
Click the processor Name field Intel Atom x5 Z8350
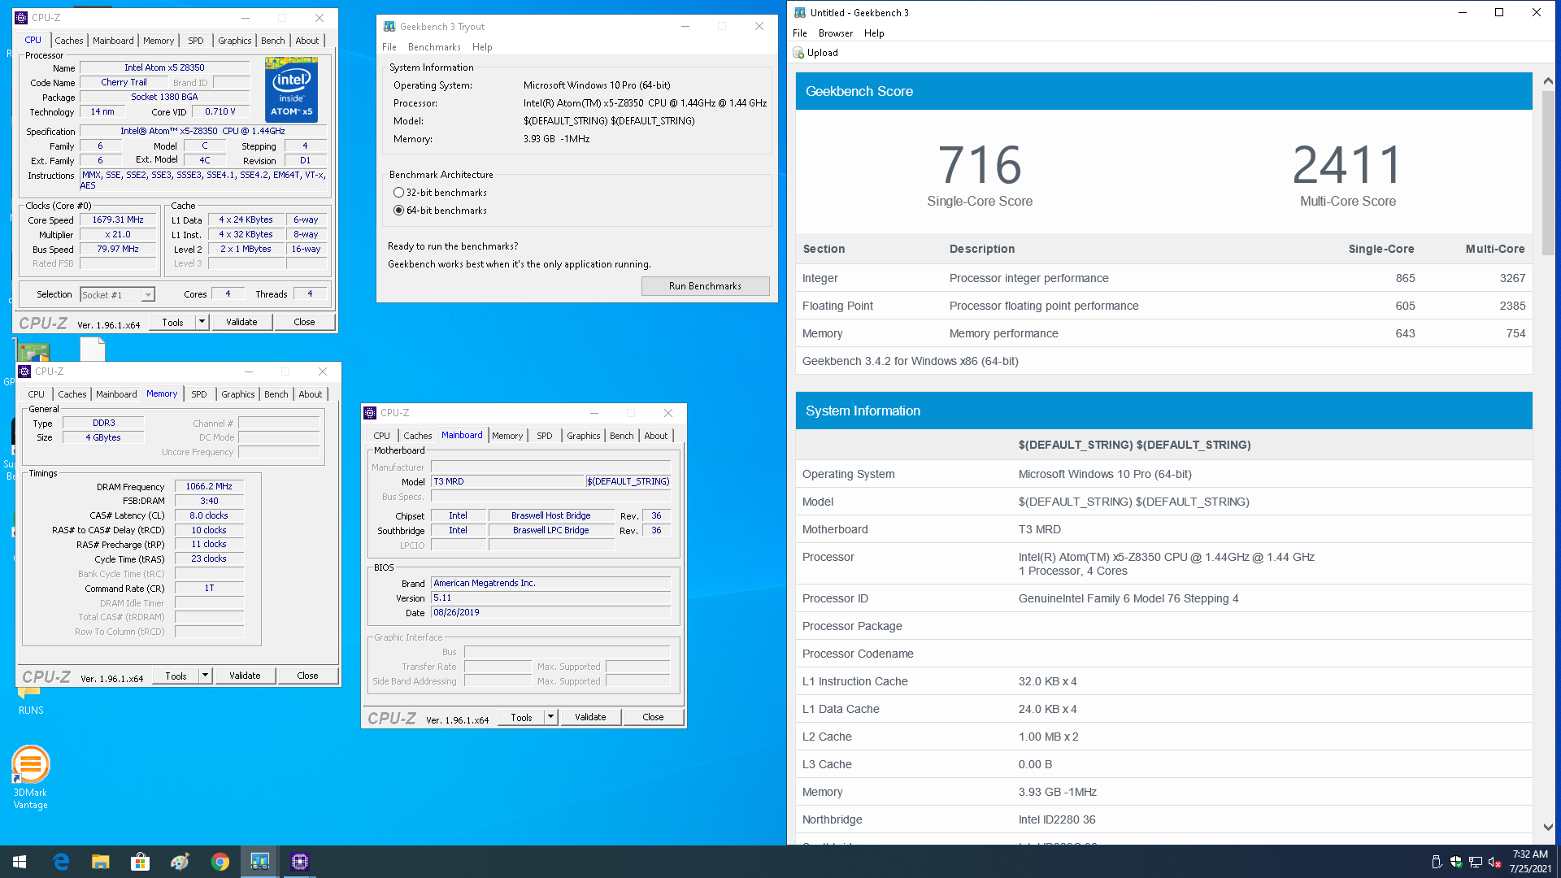tap(164, 68)
